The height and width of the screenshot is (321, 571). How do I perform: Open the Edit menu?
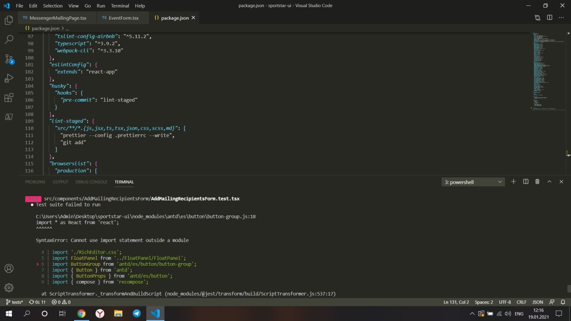[33, 6]
